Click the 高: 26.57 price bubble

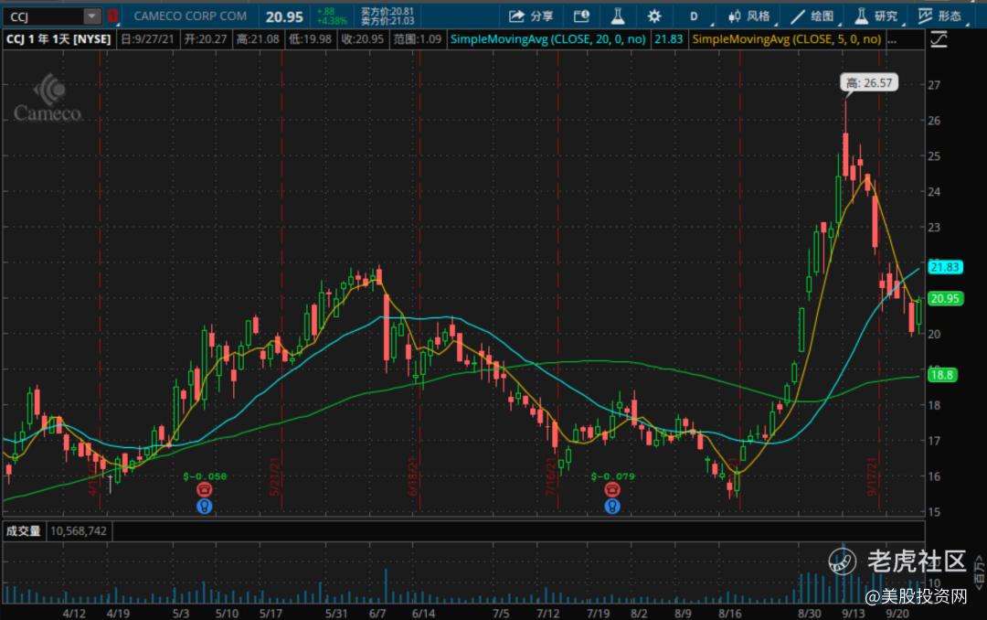pos(869,82)
